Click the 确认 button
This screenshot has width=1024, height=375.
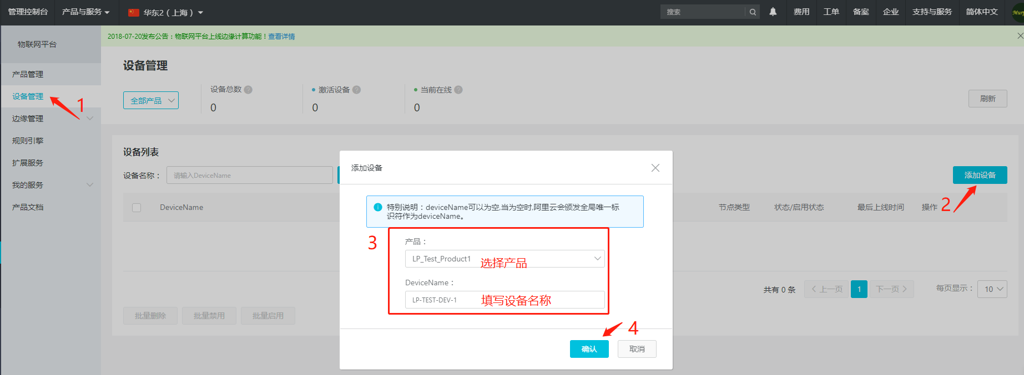pyautogui.click(x=589, y=349)
